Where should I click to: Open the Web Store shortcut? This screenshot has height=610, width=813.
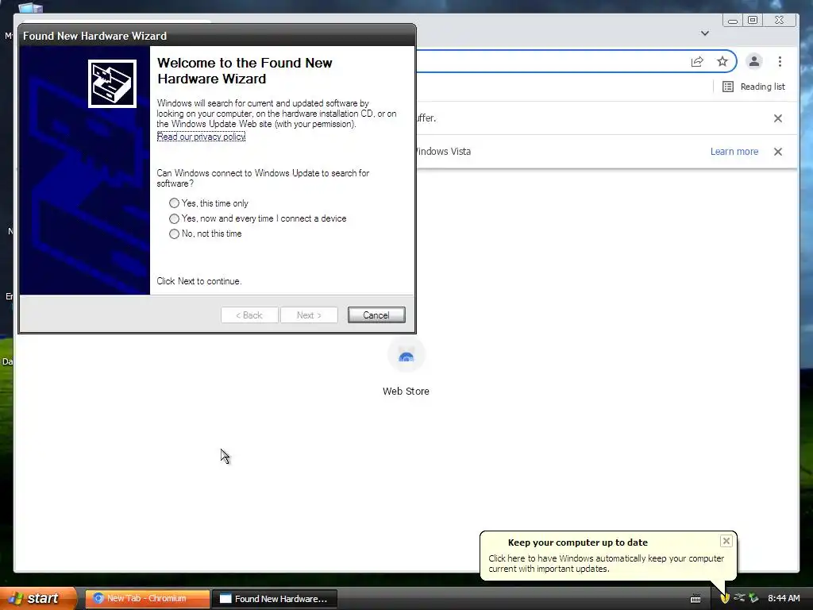click(406, 367)
